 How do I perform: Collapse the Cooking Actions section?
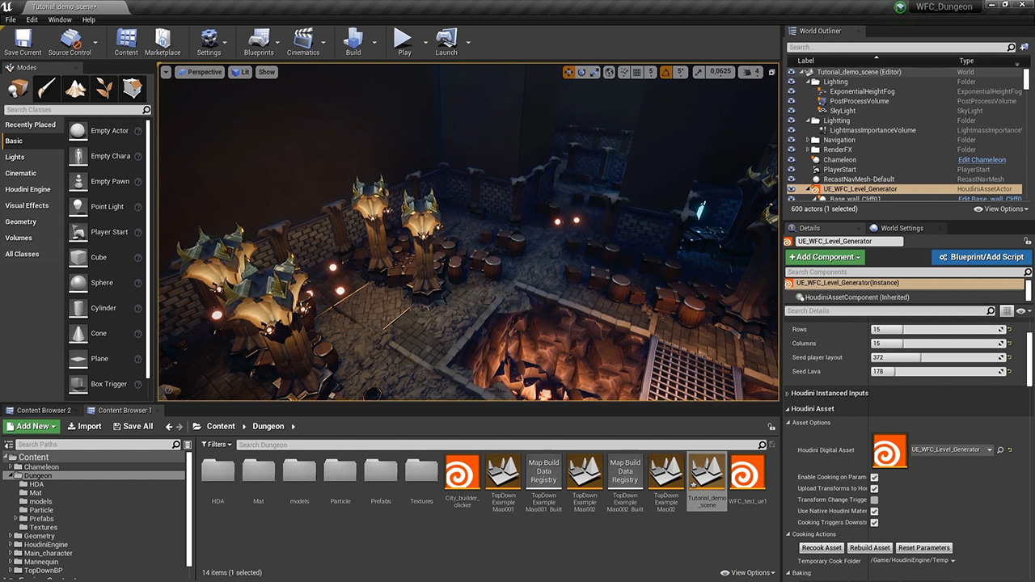click(x=788, y=534)
